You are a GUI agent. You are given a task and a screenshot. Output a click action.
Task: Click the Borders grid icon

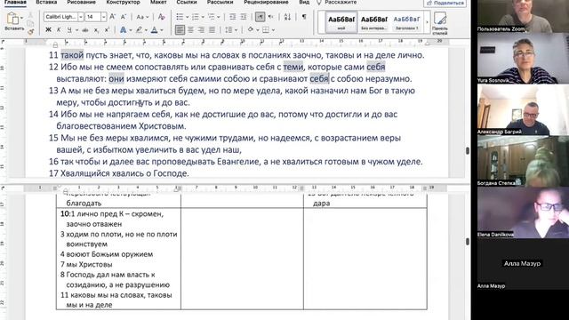point(266,30)
